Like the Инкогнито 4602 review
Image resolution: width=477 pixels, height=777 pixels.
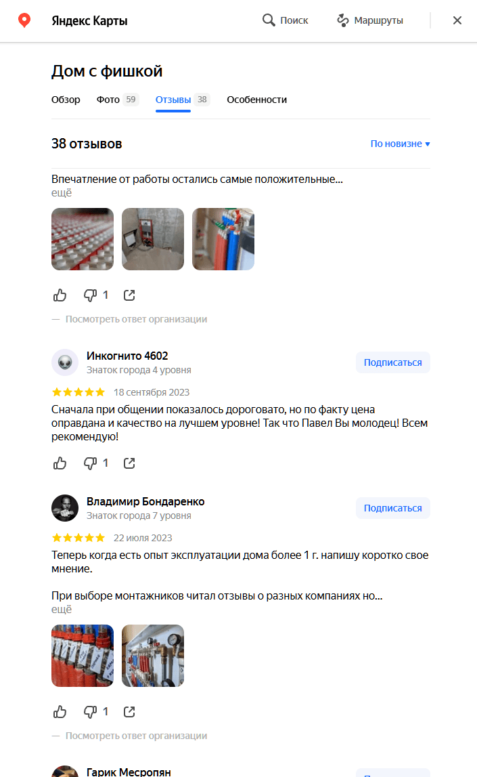(60, 463)
